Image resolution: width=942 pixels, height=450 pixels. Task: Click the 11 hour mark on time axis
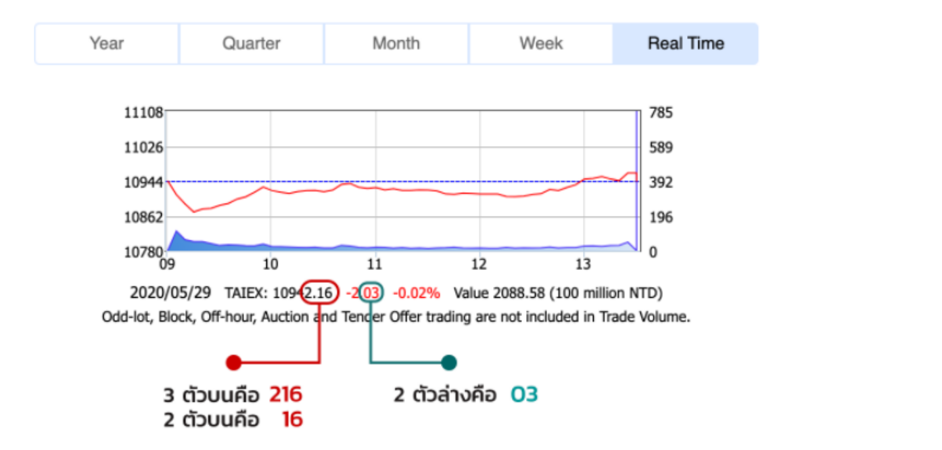click(x=375, y=263)
